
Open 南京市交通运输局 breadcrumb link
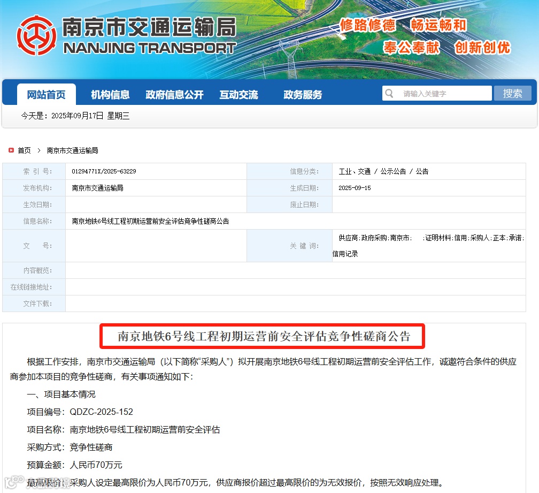pos(73,150)
